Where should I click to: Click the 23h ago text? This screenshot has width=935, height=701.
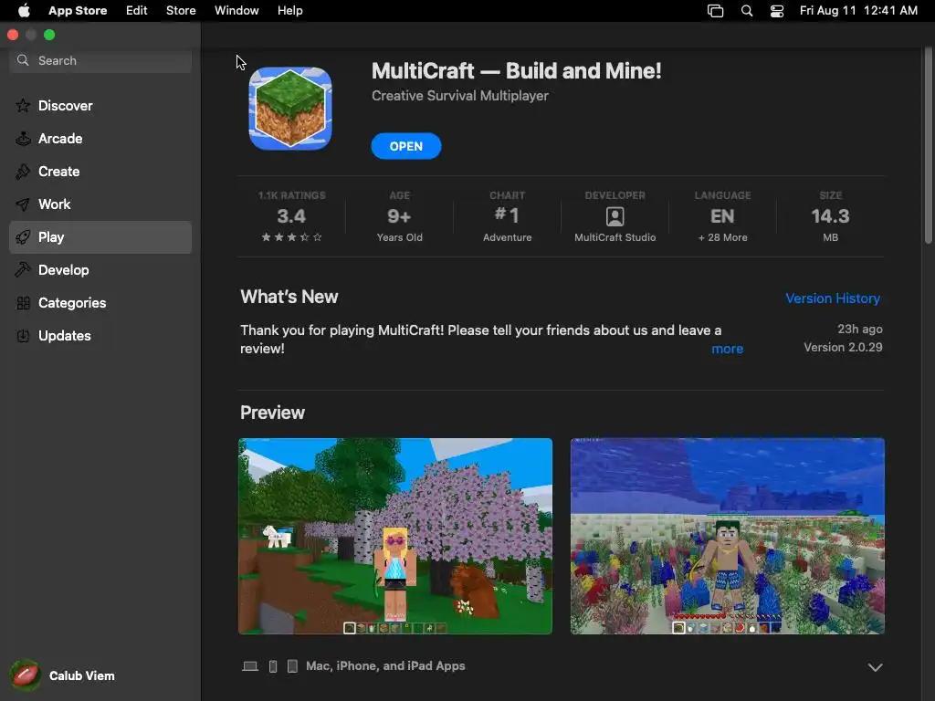click(x=860, y=329)
